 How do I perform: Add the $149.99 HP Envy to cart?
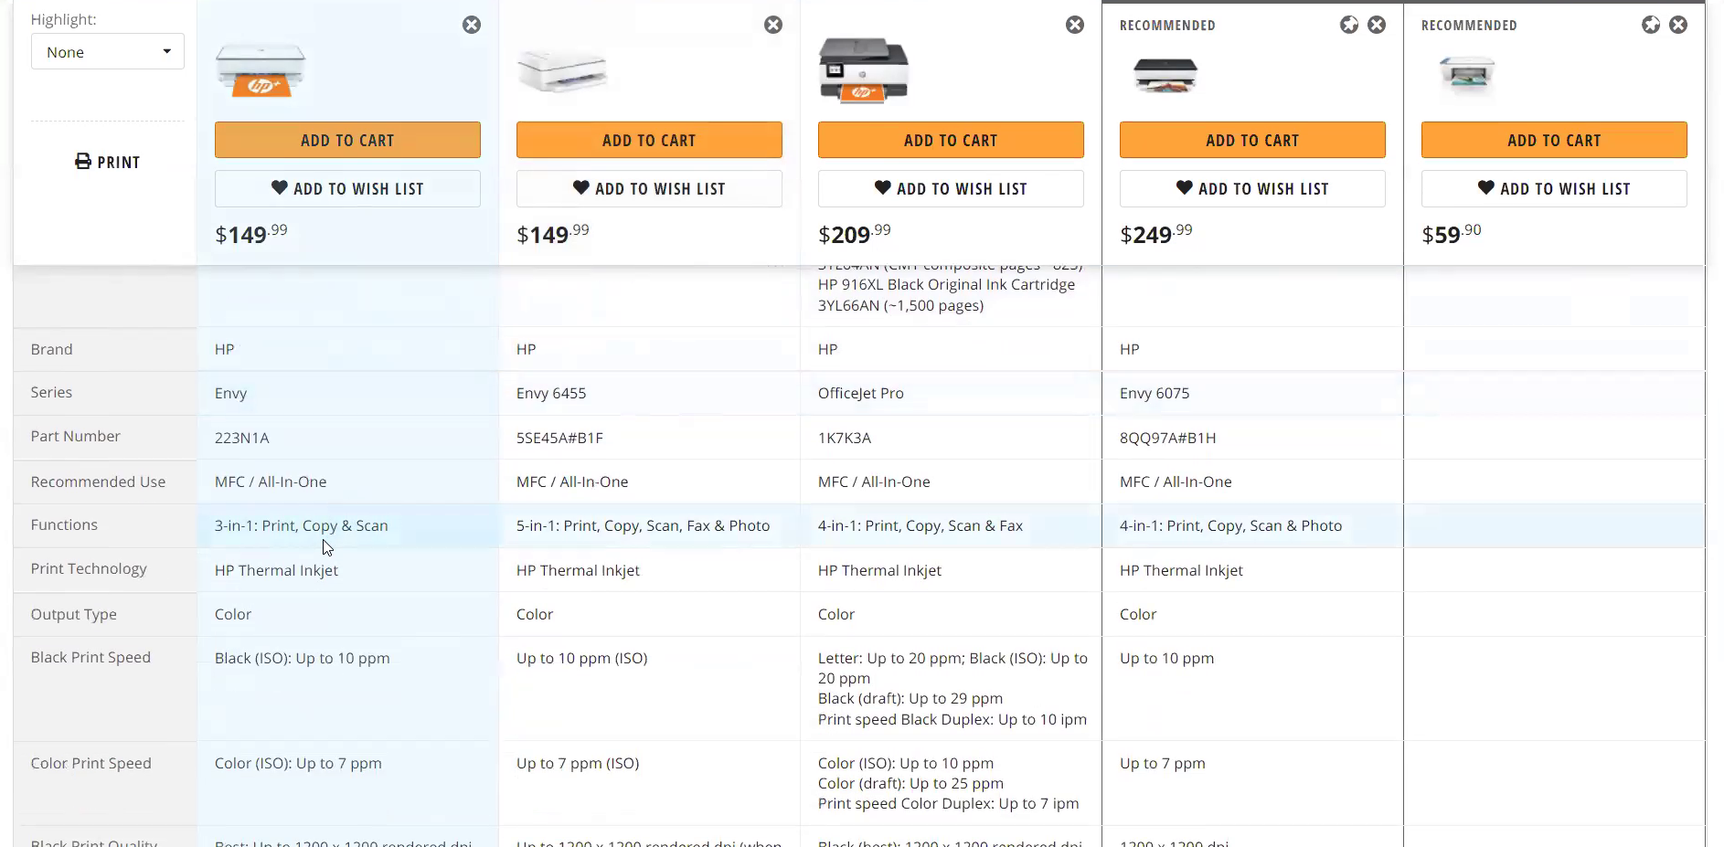(x=347, y=140)
